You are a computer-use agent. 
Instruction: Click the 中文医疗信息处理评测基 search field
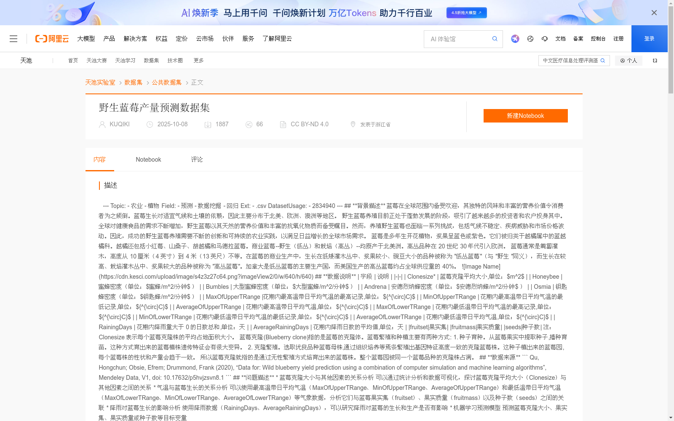click(x=570, y=61)
